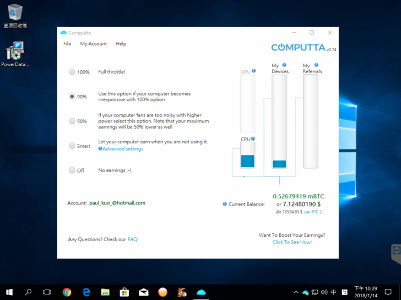Image resolution: width=401 pixels, height=300 pixels.
Task: Follow the Click To See How! link
Action: coord(292,242)
